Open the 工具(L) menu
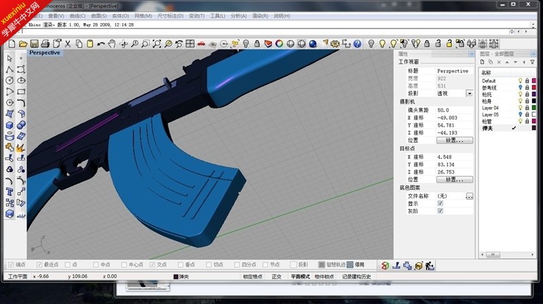The image size is (543, 304). (x=217, y=16)
